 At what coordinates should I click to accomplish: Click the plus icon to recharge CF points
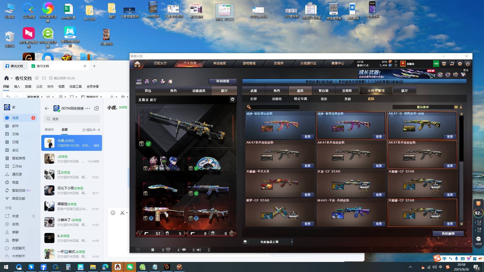pyautogui.click(x=396, y=61)
